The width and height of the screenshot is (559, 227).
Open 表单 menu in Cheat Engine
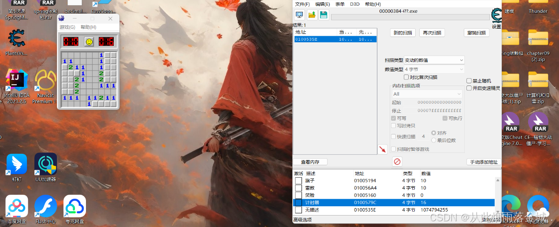click(340, 4)
